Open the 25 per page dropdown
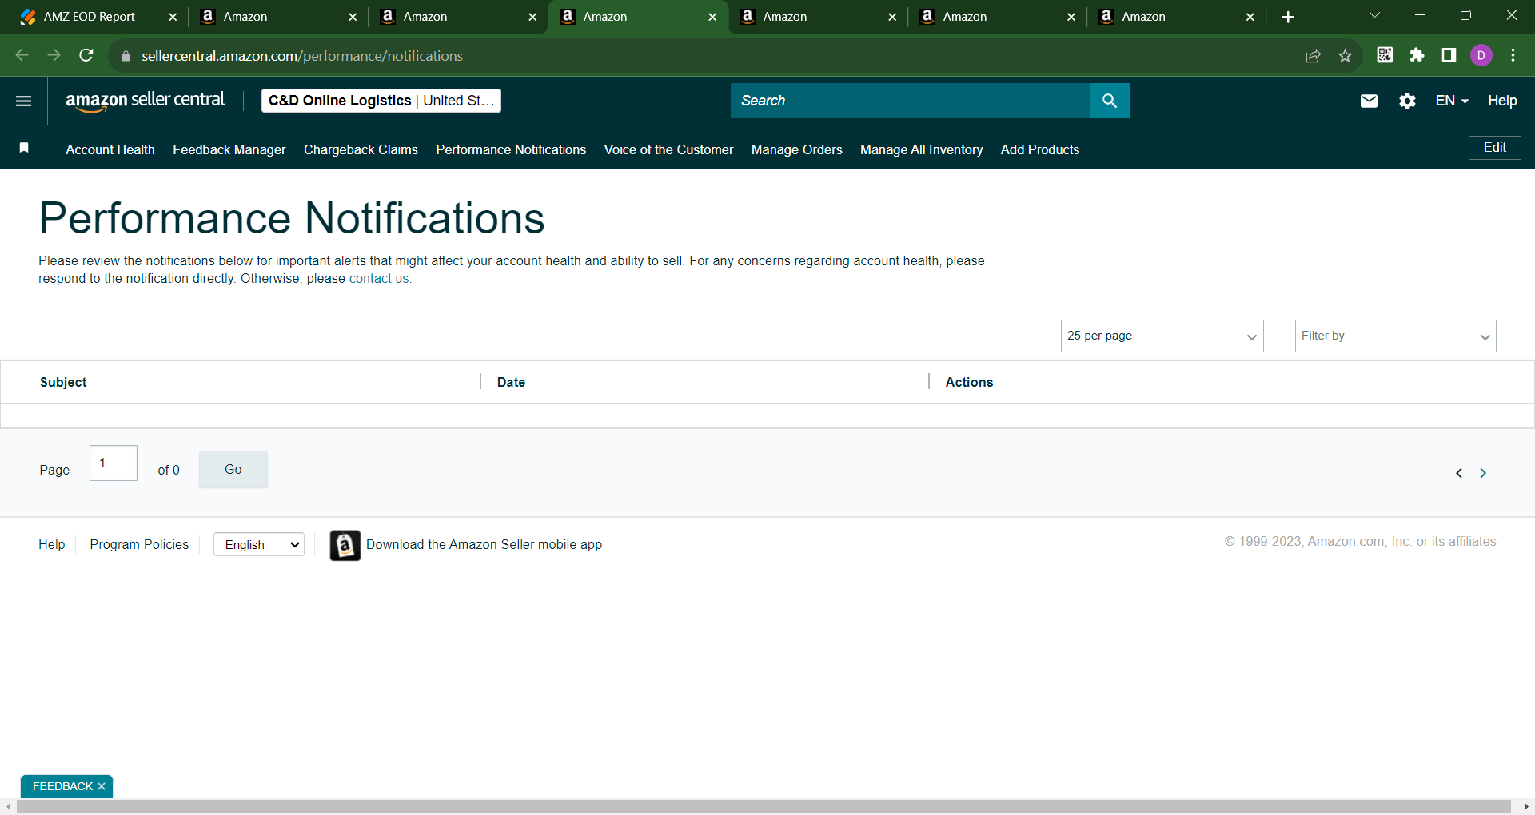Viewport: 1535px width, 815px height. coord(1162,336)
